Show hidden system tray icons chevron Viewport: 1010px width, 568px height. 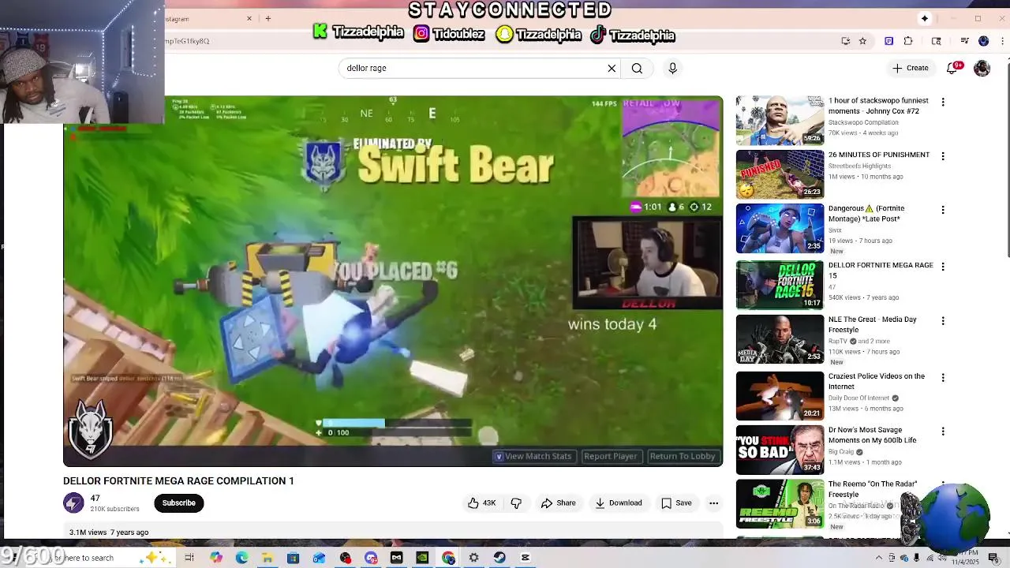(x=880, y=558)
